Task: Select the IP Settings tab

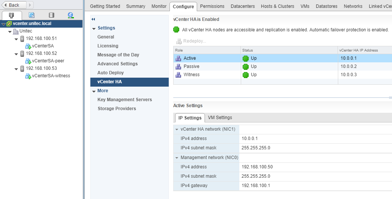Action: [190, 118]
